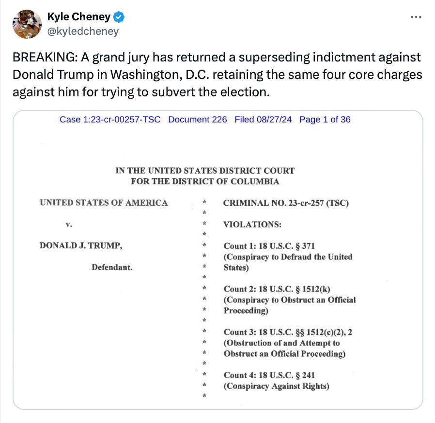
Task: Click Kyle Cheney's profile avatar
Action: tap(27, 24)
